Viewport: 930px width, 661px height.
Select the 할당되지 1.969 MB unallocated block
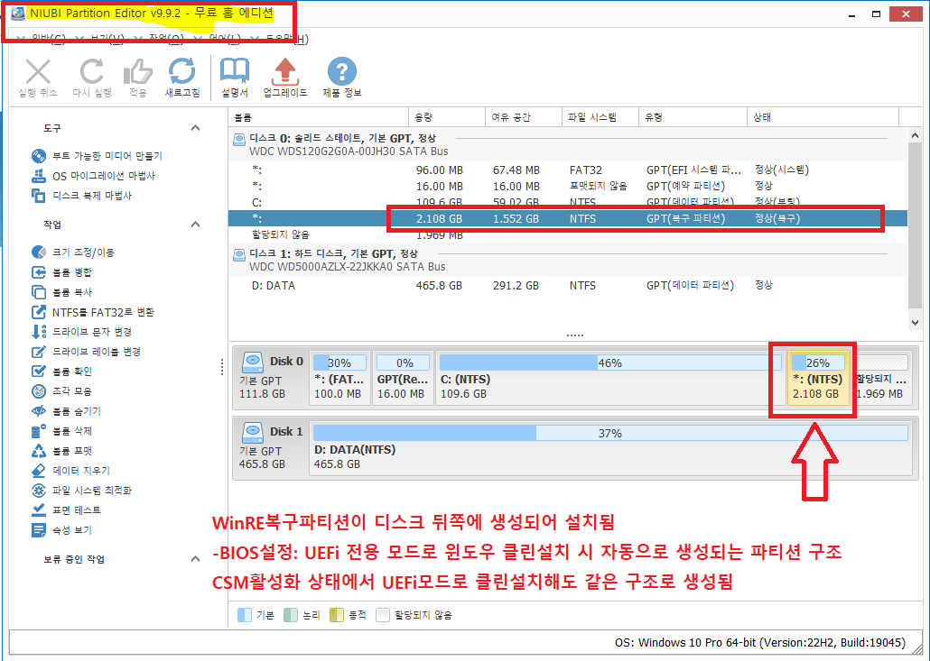(x=881, y=378)
